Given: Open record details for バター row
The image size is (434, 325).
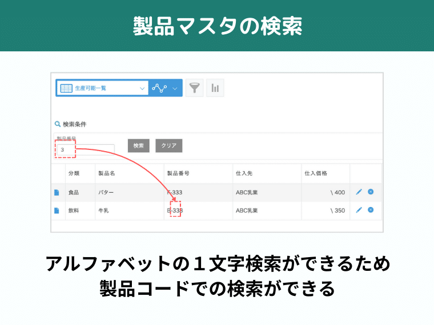Looking at the screenshot, I should coord(57,193).
